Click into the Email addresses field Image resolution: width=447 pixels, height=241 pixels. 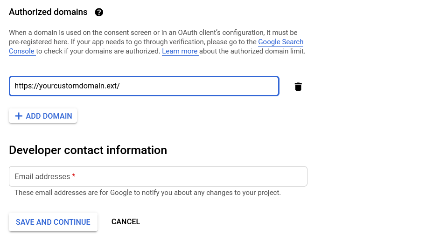[158, 176]
